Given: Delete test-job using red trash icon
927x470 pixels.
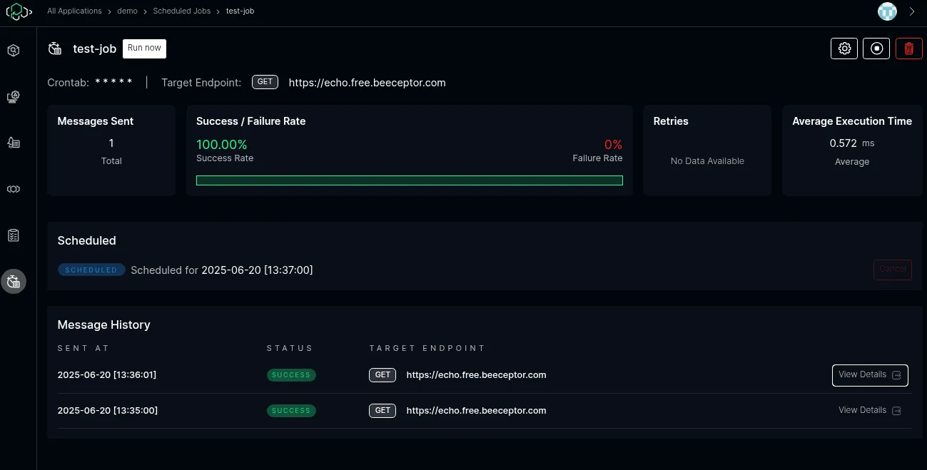Looking at the screenshot, I should 908,48.
